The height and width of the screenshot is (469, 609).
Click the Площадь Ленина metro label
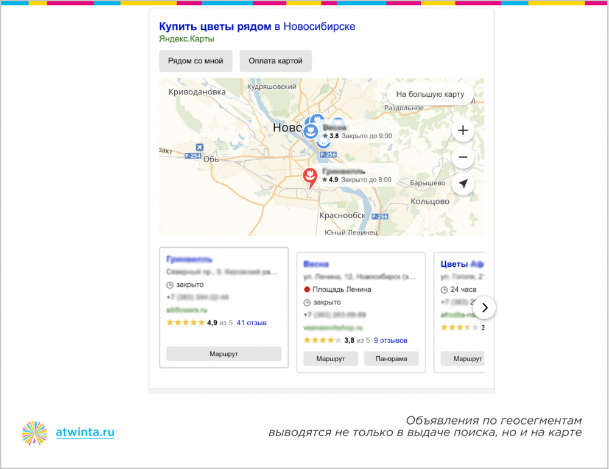click(342, 289)
